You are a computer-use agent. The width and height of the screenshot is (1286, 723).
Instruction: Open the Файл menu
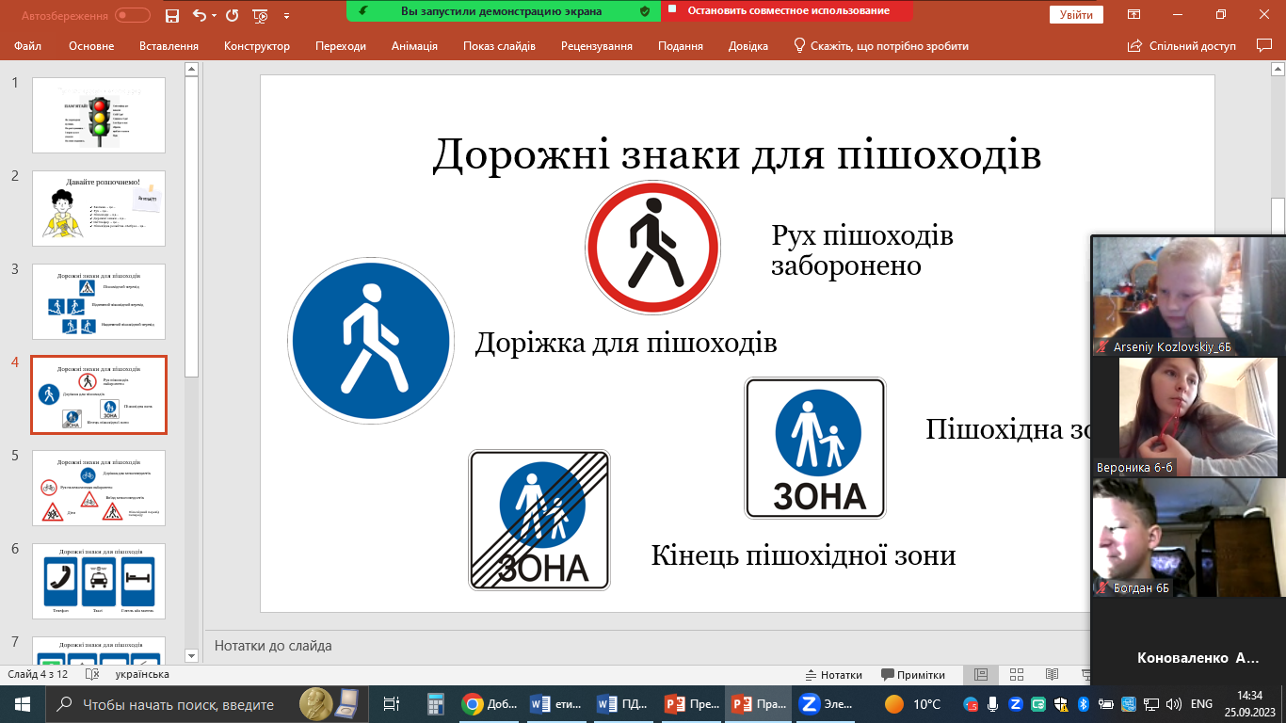[27, 46]
